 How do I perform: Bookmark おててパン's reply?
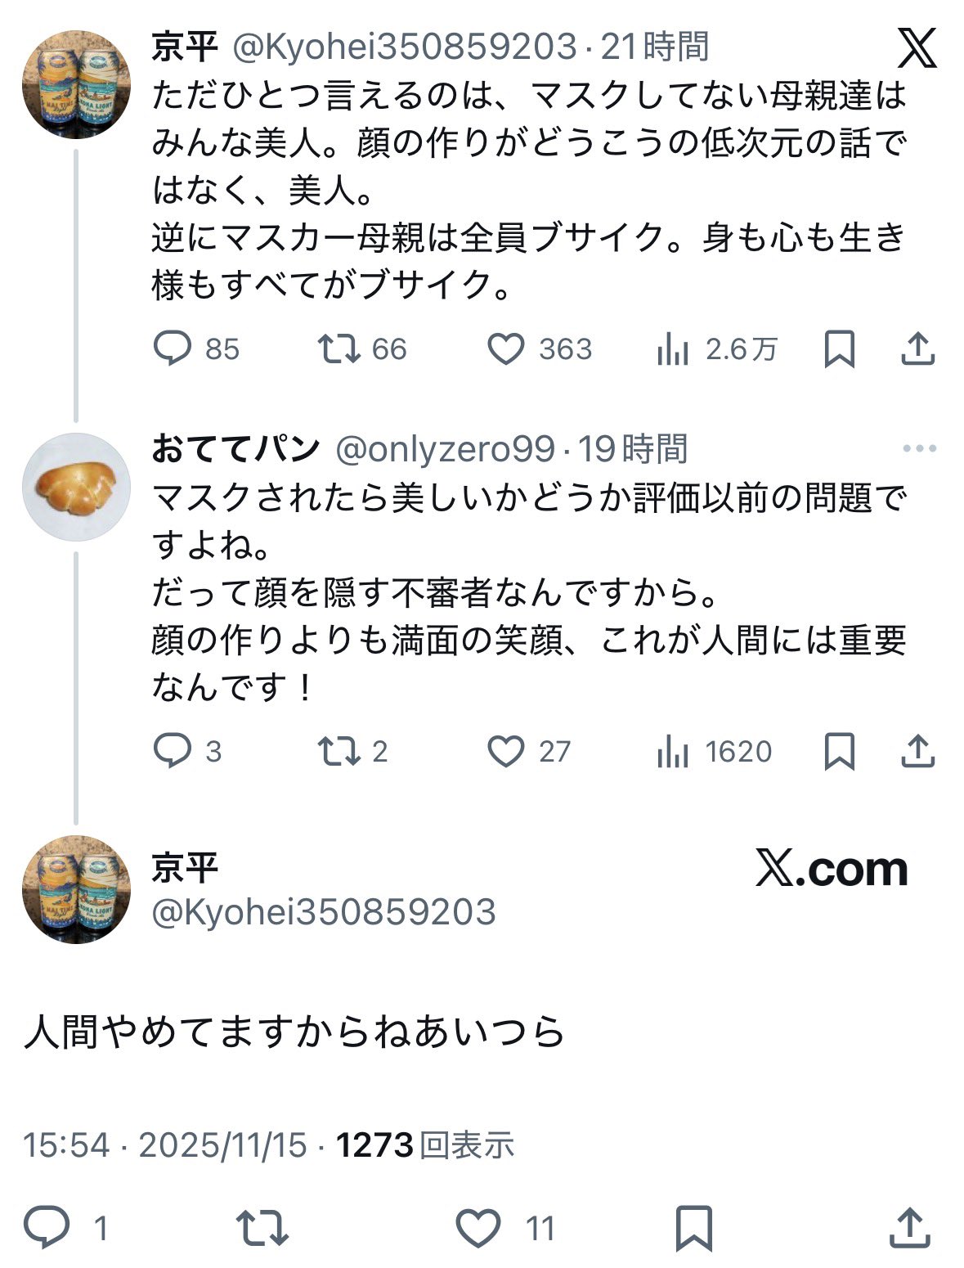(839, 751)
